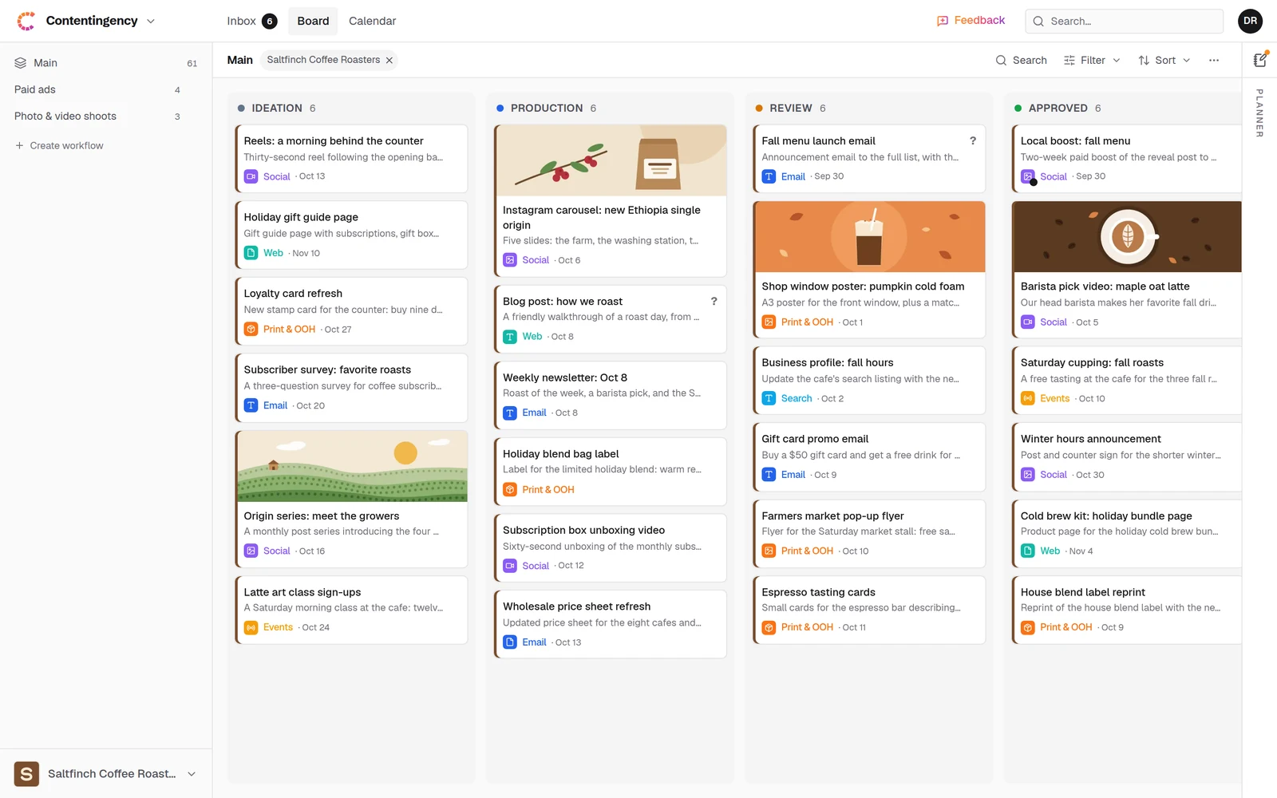Click Create workflow
This screenshot has width=1277, height=798.
click(59, 145)
